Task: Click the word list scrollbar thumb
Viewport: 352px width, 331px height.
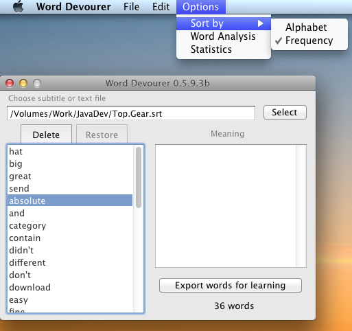Action: click(139, 177)
